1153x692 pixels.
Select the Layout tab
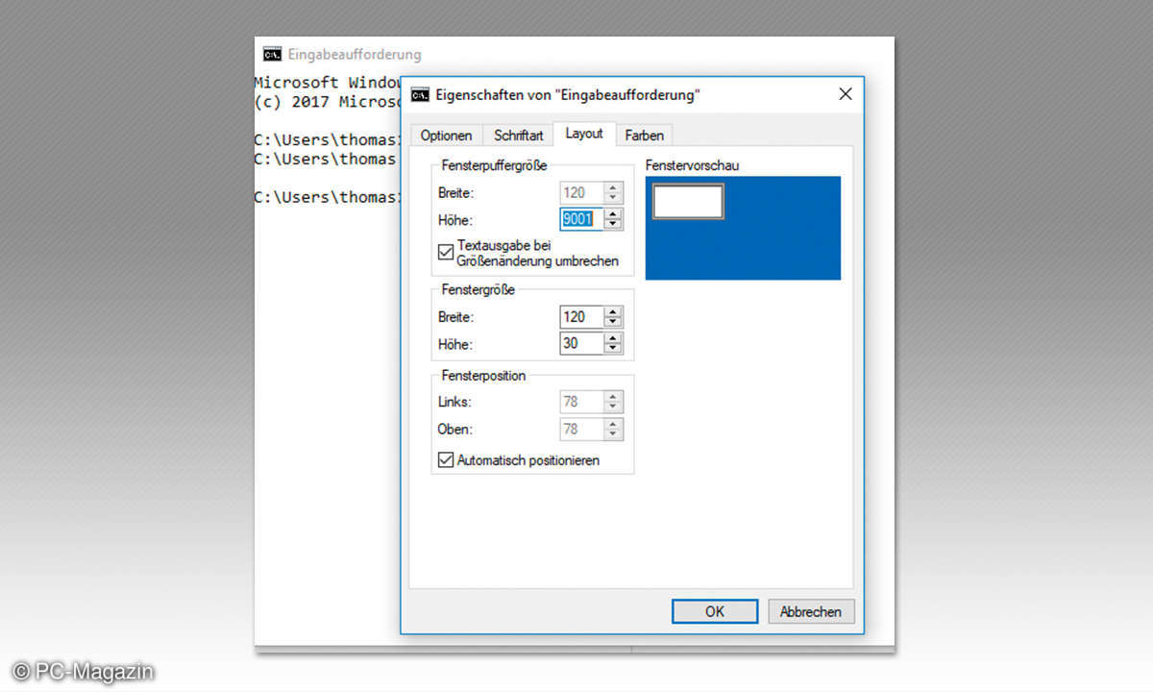pos(584,134)
